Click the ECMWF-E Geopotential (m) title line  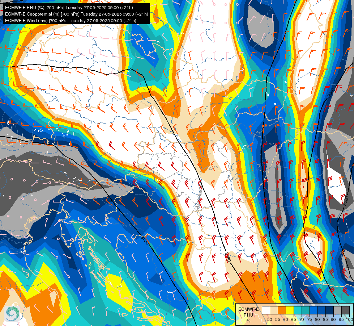77,14
